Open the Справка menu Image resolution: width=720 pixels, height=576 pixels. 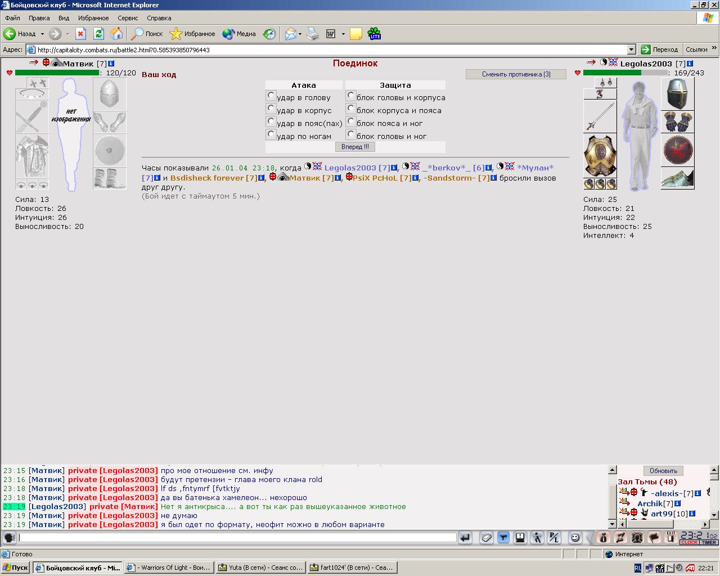click(159, 18)
